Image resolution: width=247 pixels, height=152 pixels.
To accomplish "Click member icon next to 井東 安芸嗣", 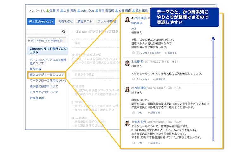I will tap(97, 10).
